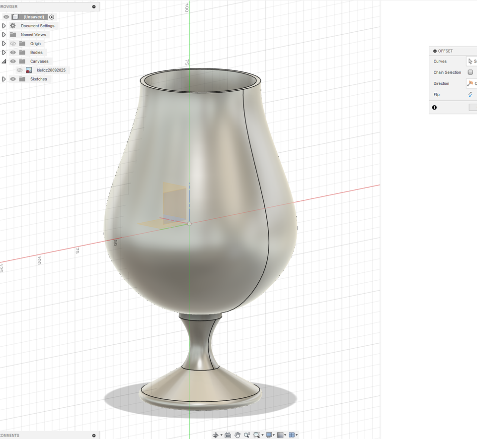Open Grid and Snaps settings
The width and height of the screenshot is (477, 439).
281,435
